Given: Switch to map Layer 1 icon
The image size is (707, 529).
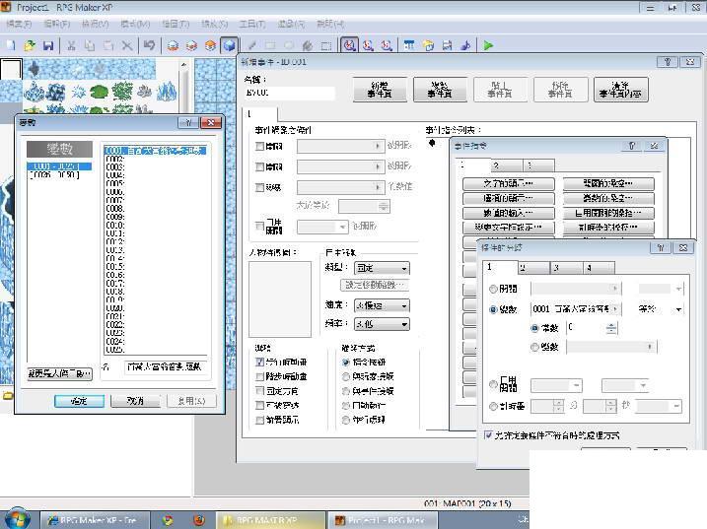Looking at the screenshot, I should click(173, 45).
